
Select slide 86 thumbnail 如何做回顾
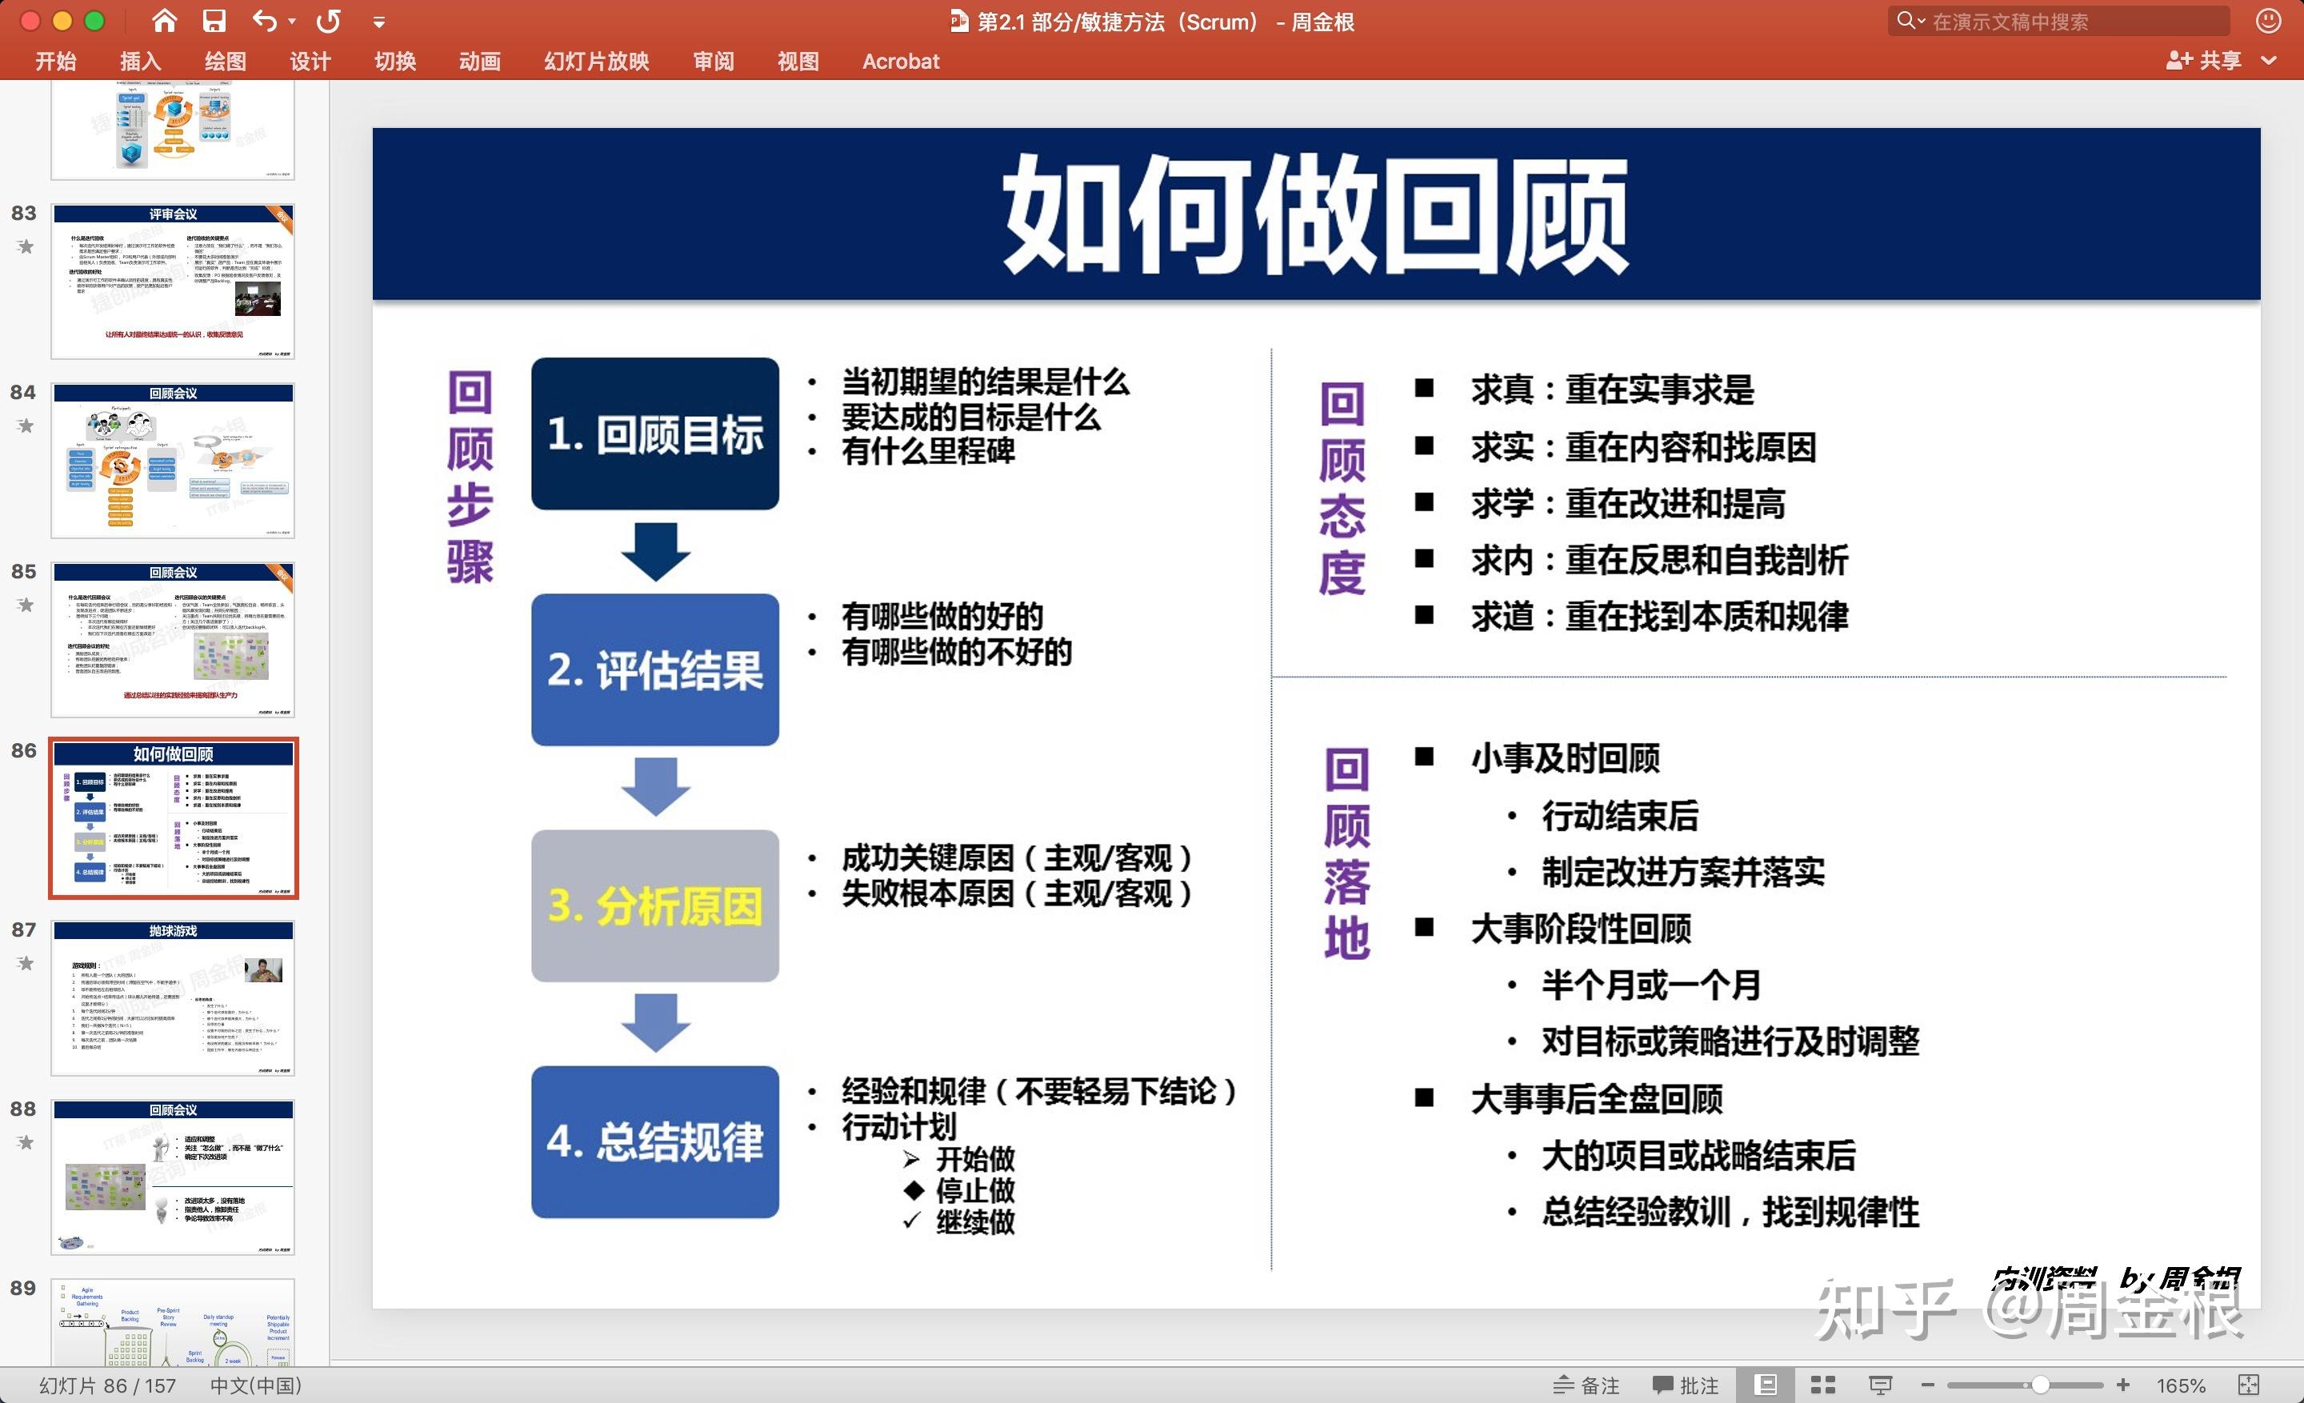tap(173, 819)
